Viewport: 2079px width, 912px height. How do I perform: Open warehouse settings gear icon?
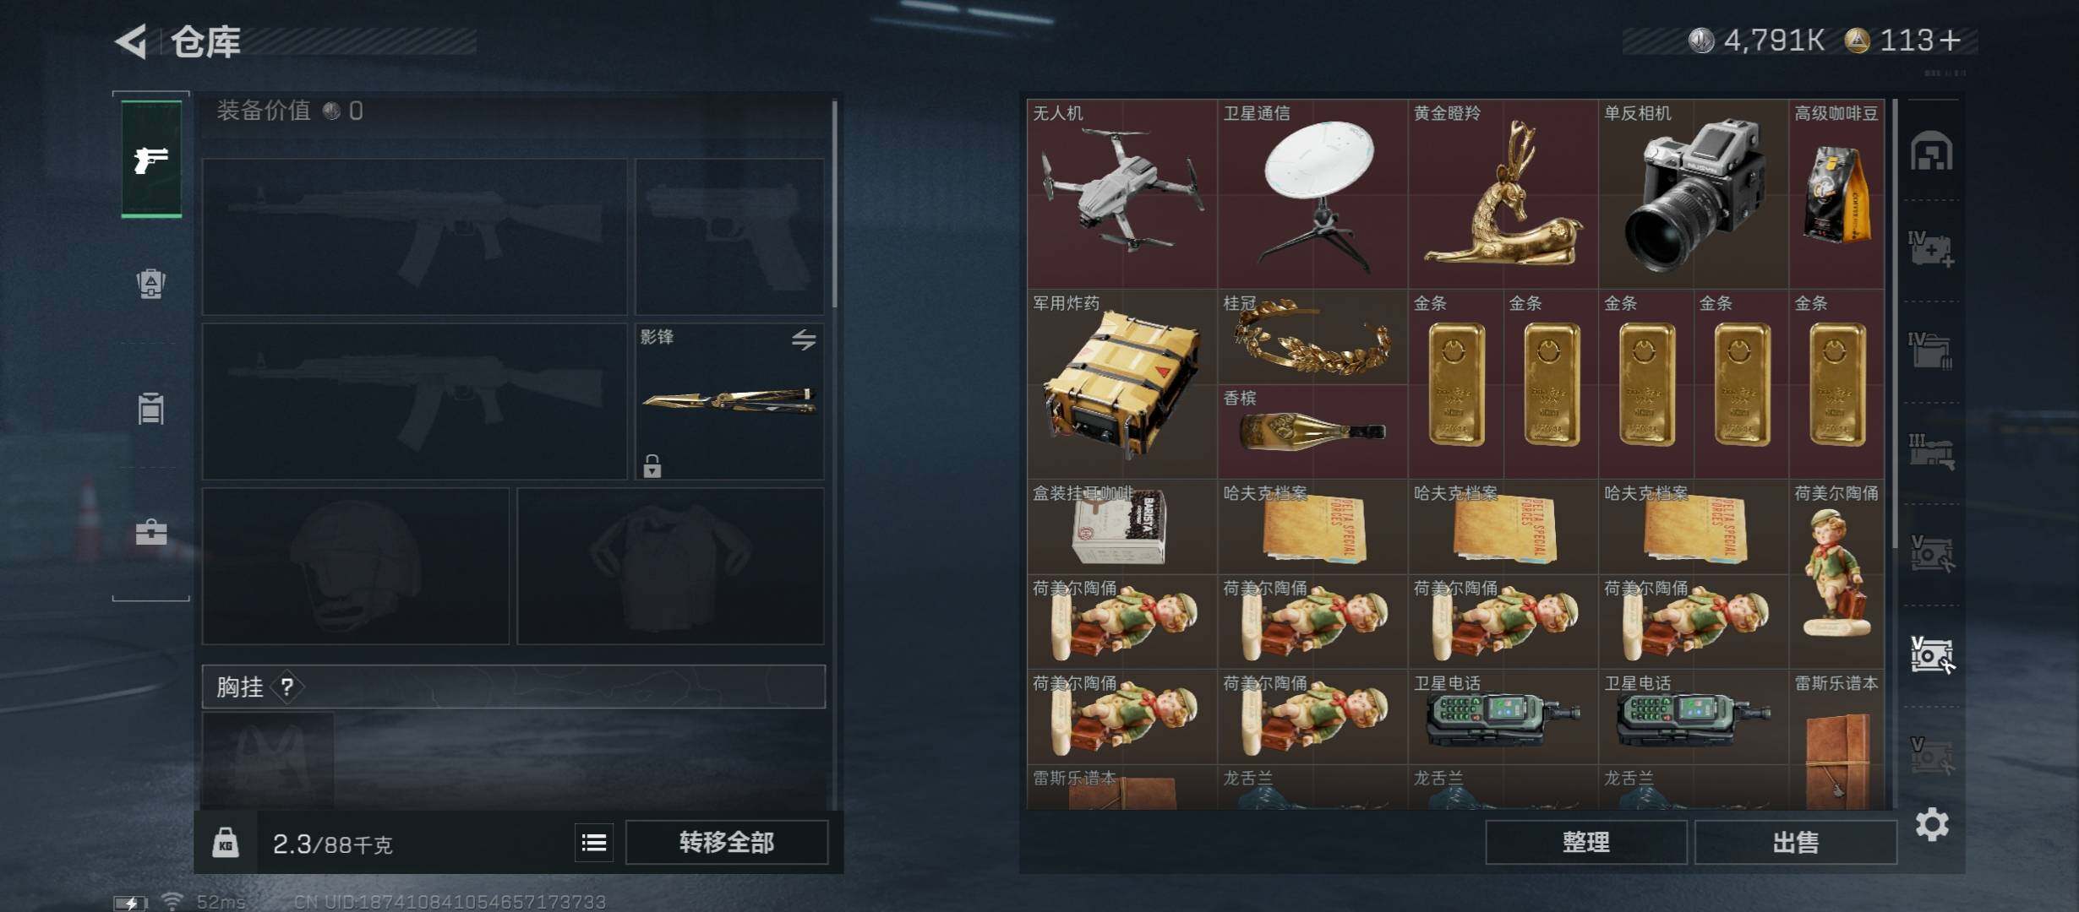click(1932, 824)
